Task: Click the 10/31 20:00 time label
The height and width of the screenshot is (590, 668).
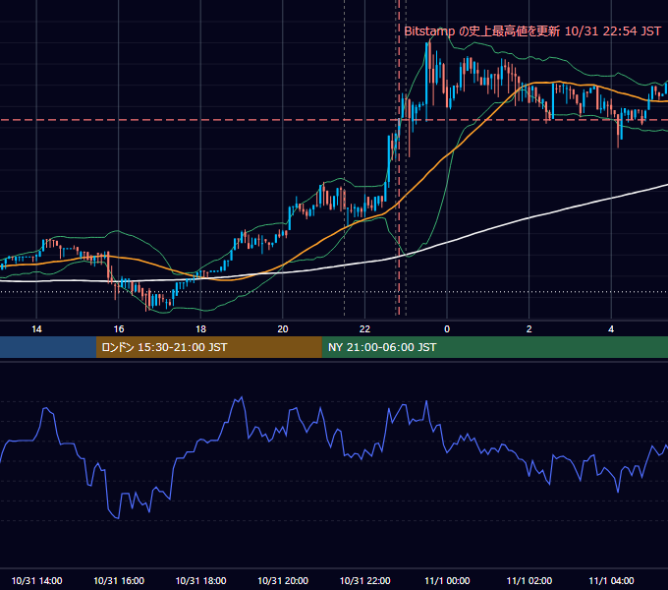Action: (x=283, y=580)
